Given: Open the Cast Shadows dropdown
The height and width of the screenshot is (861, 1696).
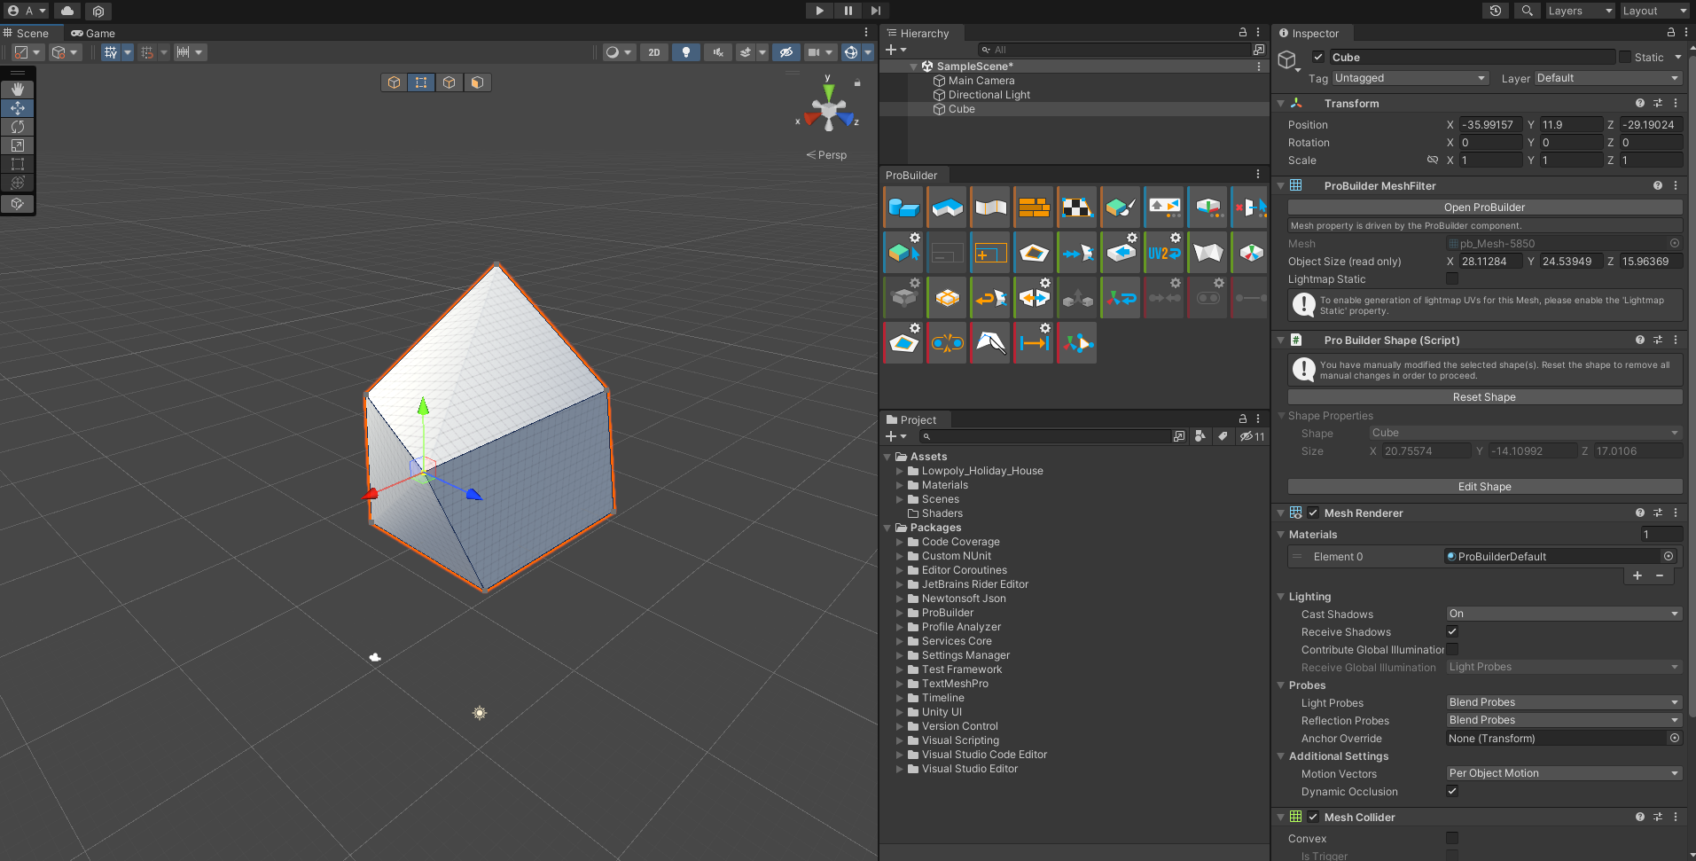Looking at the screenshot, I should [x=1563, y=614].
